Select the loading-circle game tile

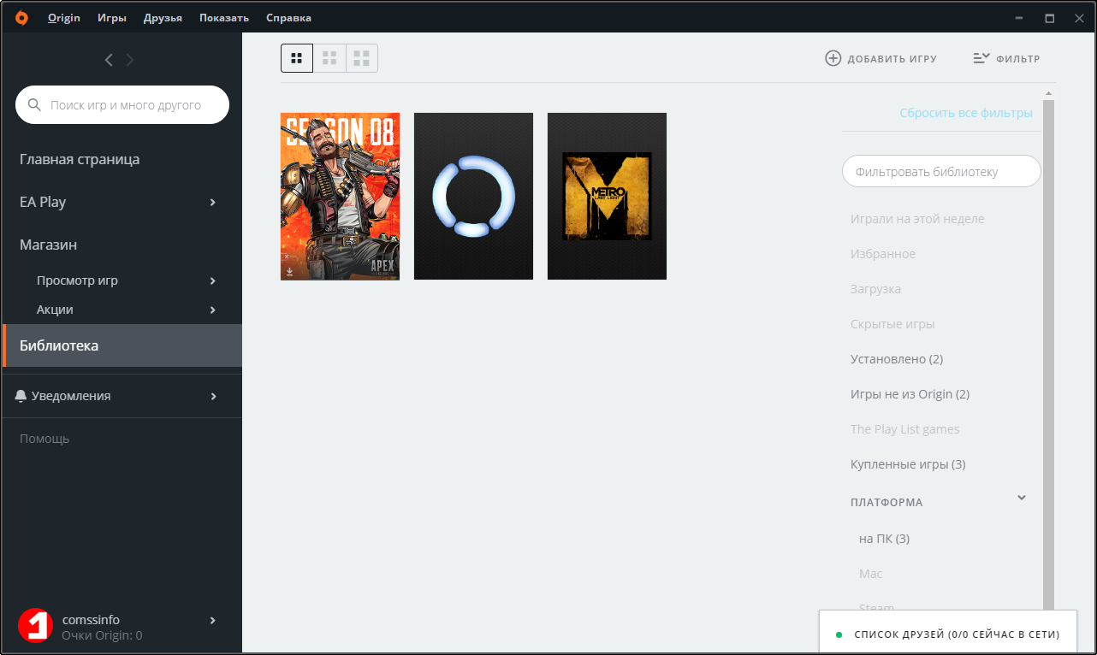473,196
